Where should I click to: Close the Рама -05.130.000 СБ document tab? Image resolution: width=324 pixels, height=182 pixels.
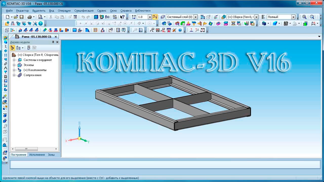coord(56,37)
